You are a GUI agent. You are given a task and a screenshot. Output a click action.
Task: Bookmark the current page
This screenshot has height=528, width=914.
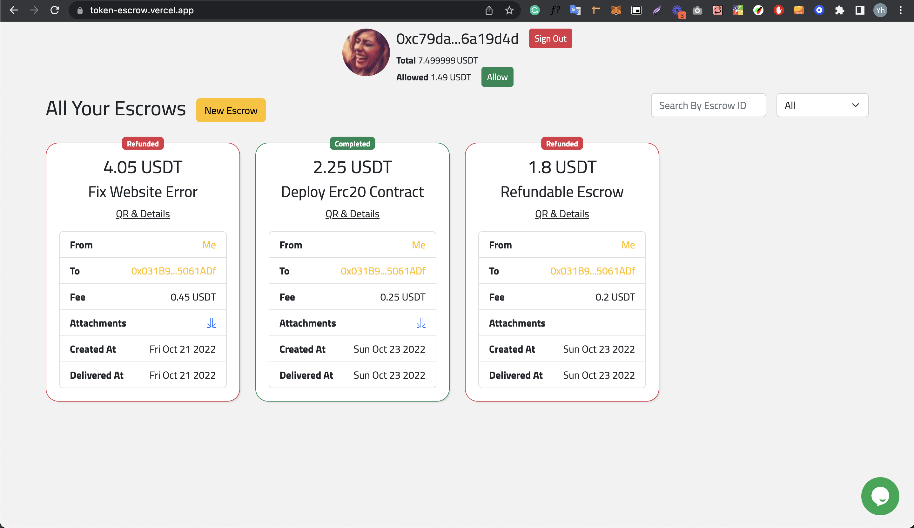[509, 10]
